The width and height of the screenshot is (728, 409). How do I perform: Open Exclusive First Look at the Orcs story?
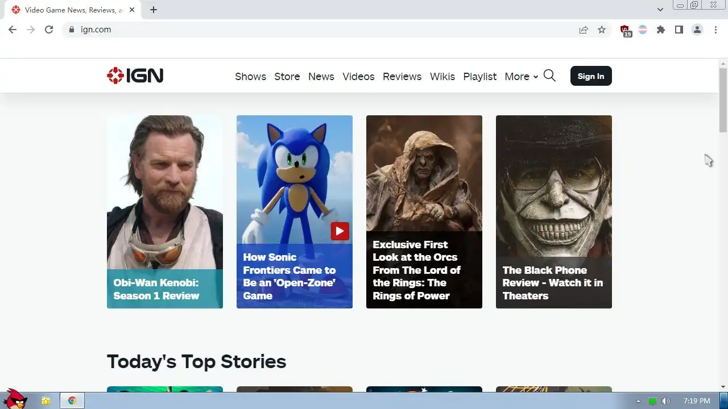pos(417,270)
